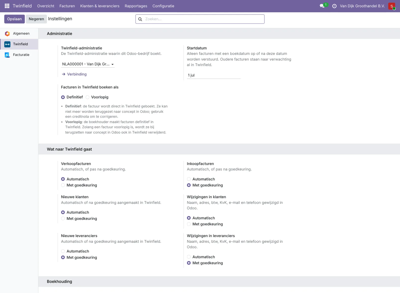Open the Facturen menu
The image size is (400, 293).
(67, 6)
